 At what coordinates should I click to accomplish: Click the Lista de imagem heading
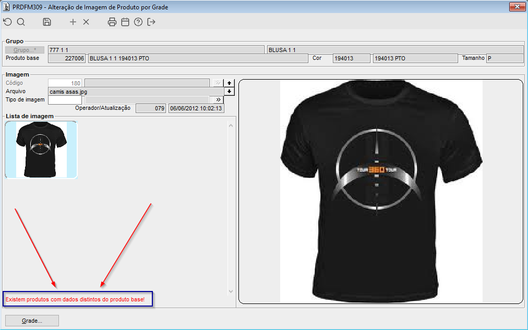click(x=30, y=116)
